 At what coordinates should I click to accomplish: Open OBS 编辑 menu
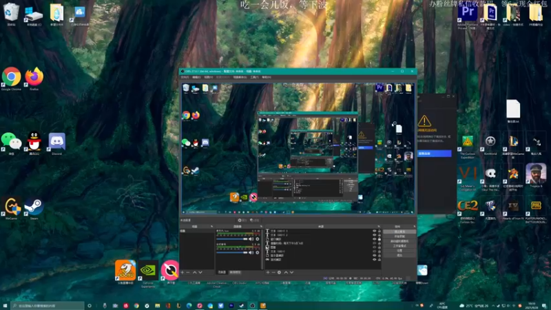point(196,77)
